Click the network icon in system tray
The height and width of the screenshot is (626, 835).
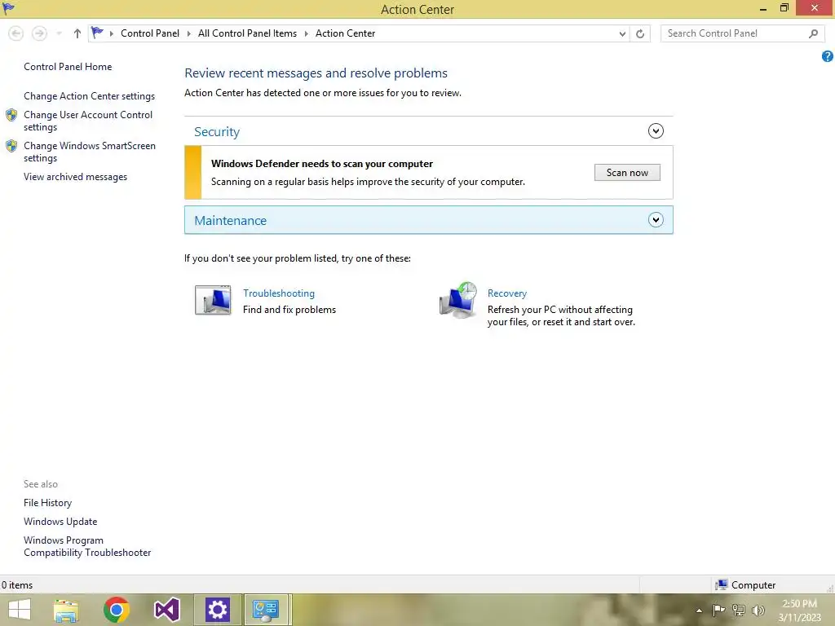coord(739,610)
